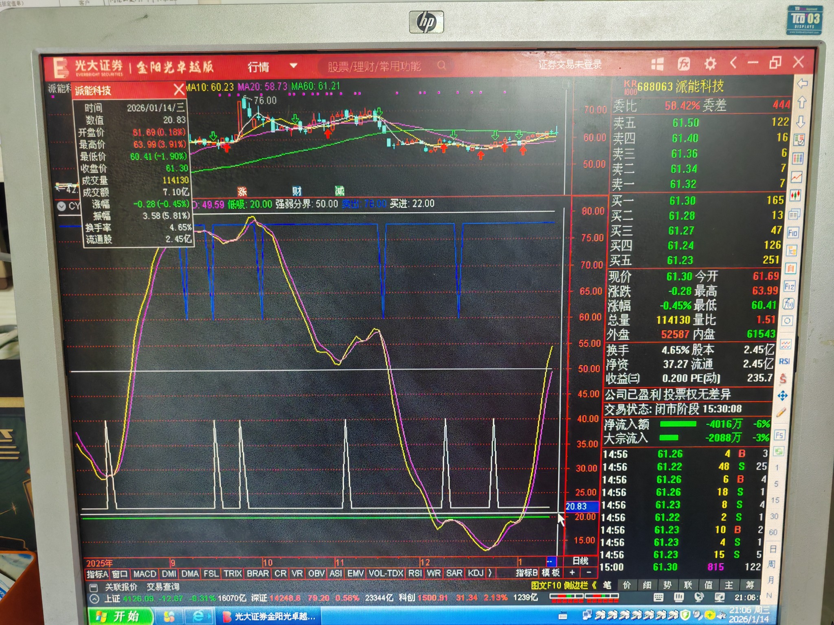The width and height of the screenshot is (834, 625).
Task: Select the RSI sidebar icon on right
Action: click(784, 362)
